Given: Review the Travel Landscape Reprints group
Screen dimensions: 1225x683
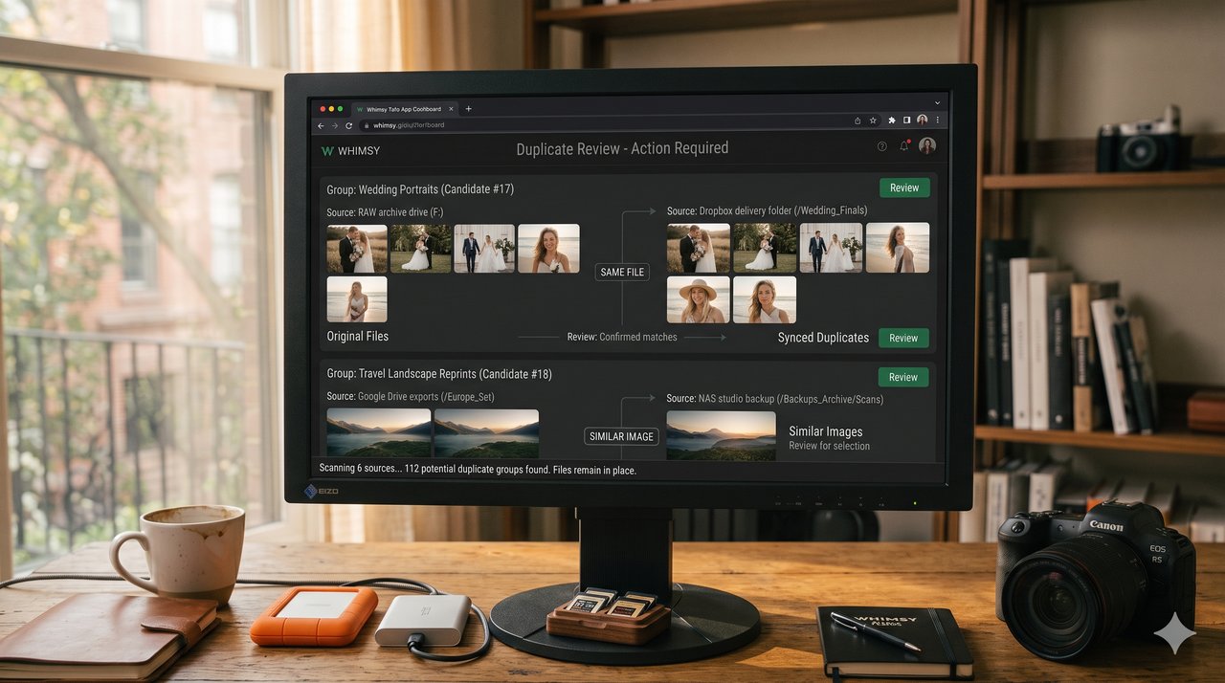Looking at the screenshot, I should click(904, 377).
